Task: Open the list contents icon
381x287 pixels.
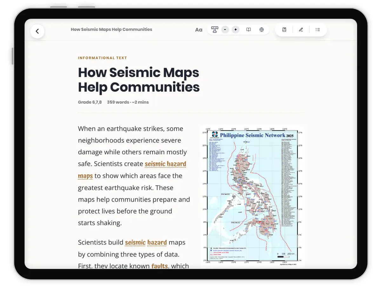Action: (317, 30)
